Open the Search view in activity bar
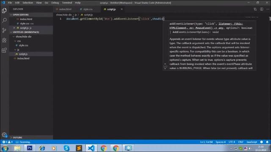The width and height of the screenshot is (271, 152). 4,20
